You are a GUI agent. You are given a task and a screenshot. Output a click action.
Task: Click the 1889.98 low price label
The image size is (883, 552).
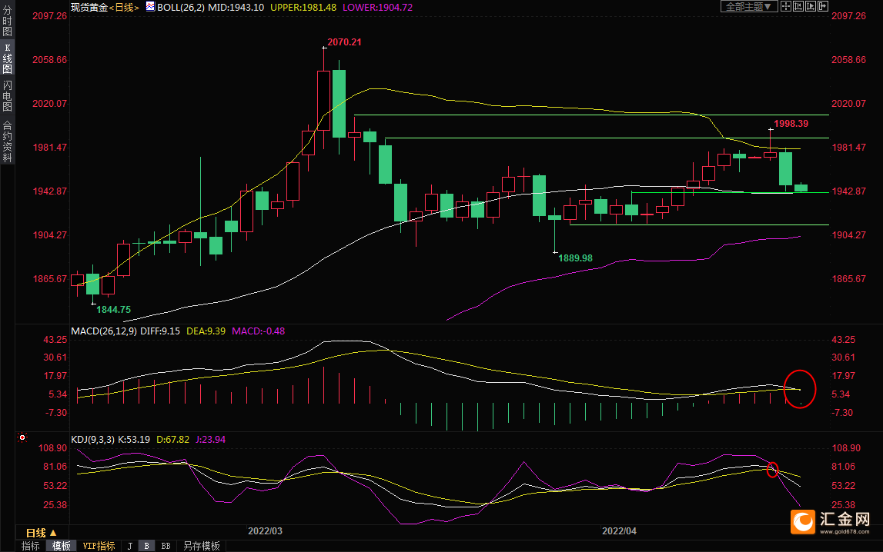(x=576, y=258)
